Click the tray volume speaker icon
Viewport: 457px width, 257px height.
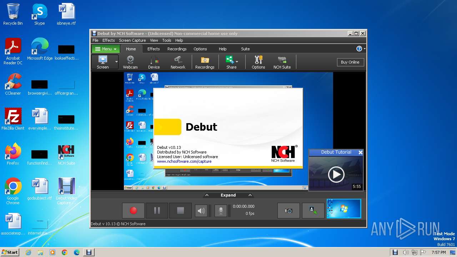point(405,252)
